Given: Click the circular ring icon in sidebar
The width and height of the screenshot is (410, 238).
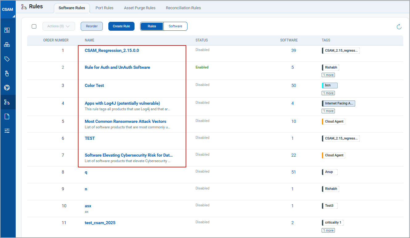Looking at the screenshot, I should point(7,88).
